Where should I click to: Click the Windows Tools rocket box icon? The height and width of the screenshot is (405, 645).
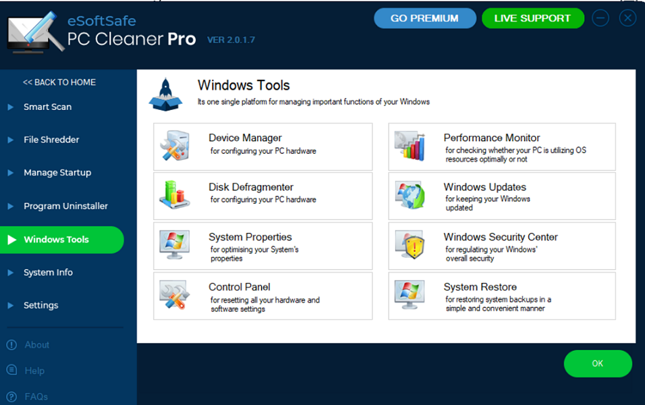(x=165, y=94)
